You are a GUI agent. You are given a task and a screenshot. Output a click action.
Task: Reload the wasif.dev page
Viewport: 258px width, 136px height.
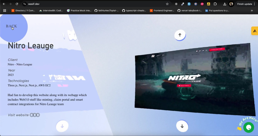pyautogui.click(x=17, y=4)
